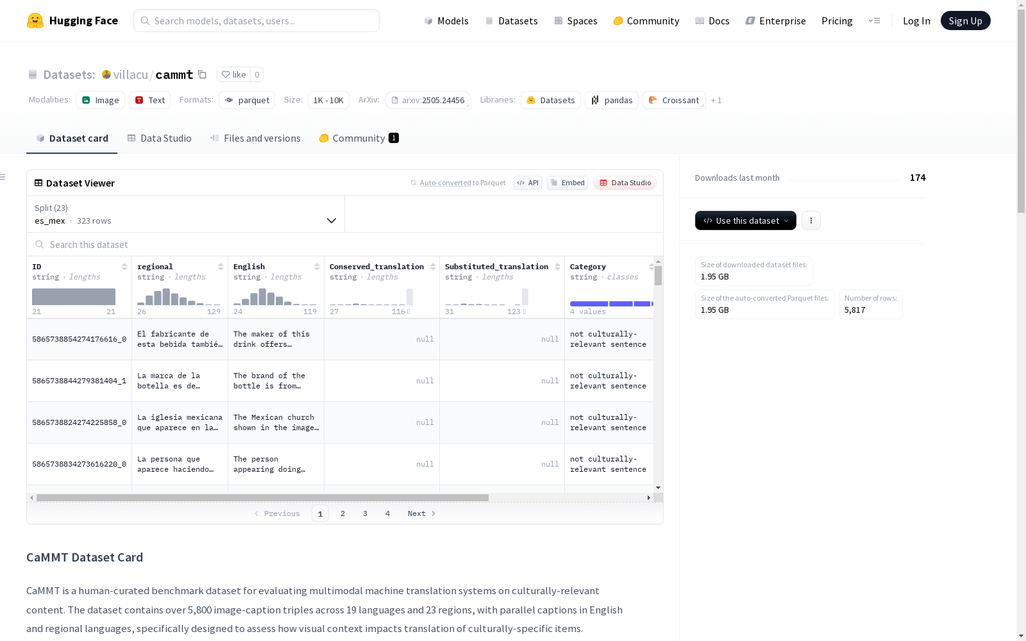Open the Docs nav item
Image resolution: width=1026 pixels, height=641 pixels.
coord(712,21)
